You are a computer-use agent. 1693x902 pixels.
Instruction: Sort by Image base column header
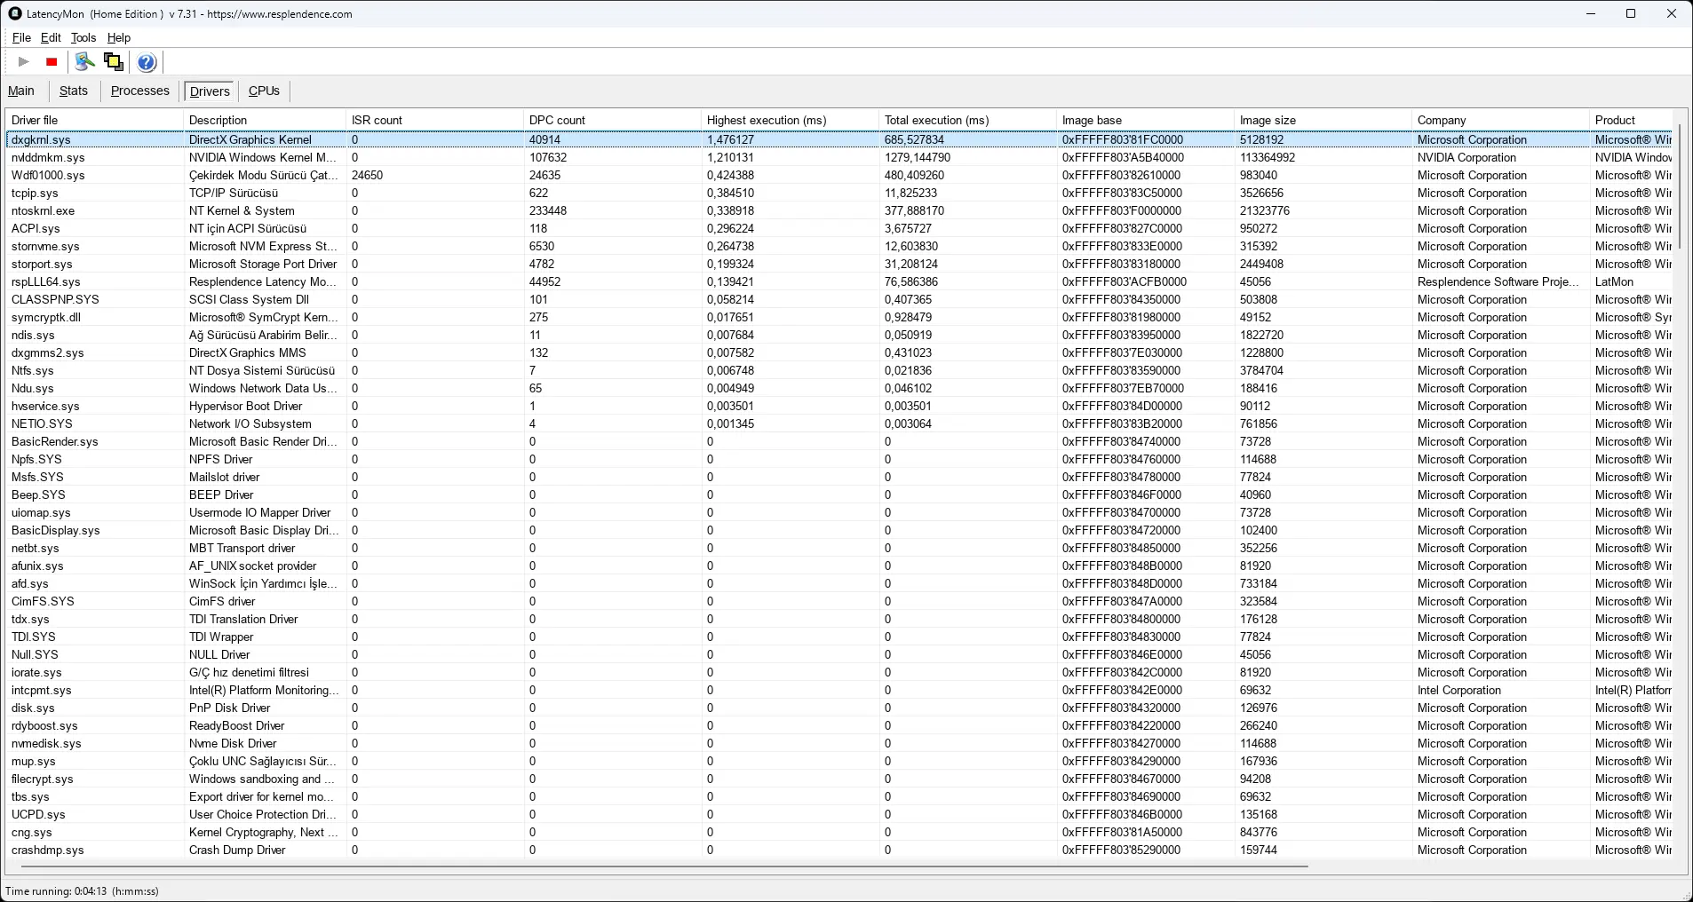pos(1145,120)
